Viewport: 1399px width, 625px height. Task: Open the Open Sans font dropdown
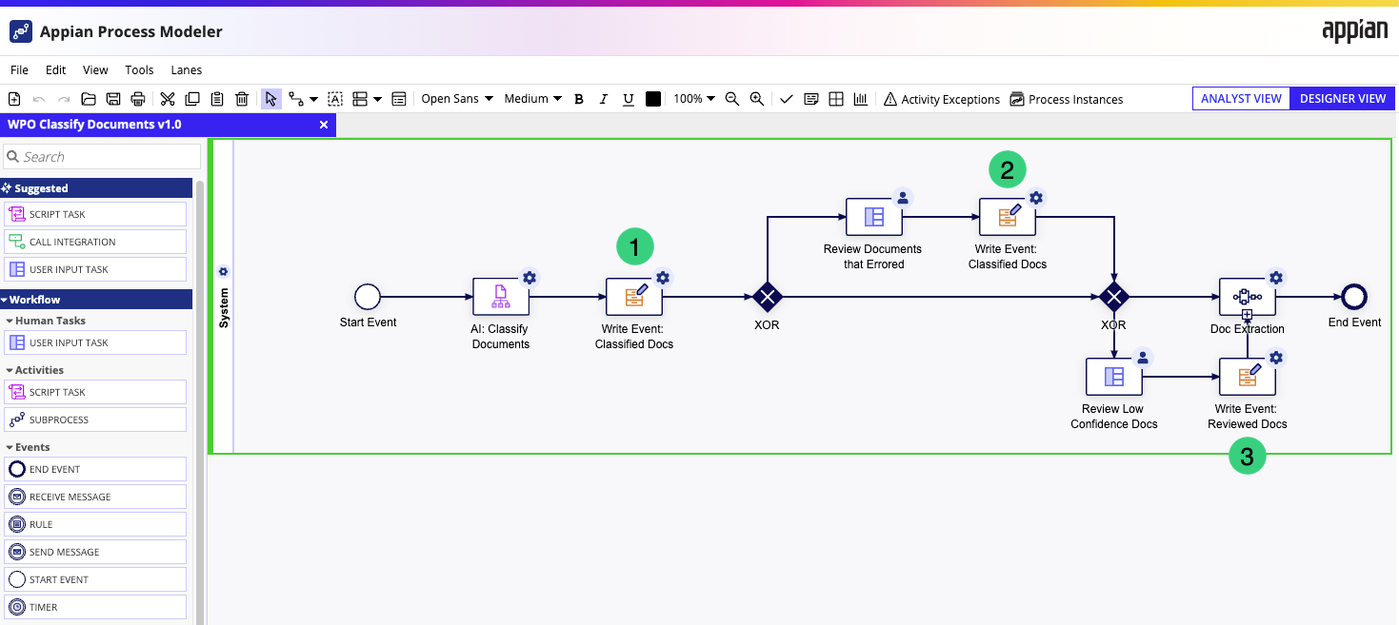coord(457,99)
